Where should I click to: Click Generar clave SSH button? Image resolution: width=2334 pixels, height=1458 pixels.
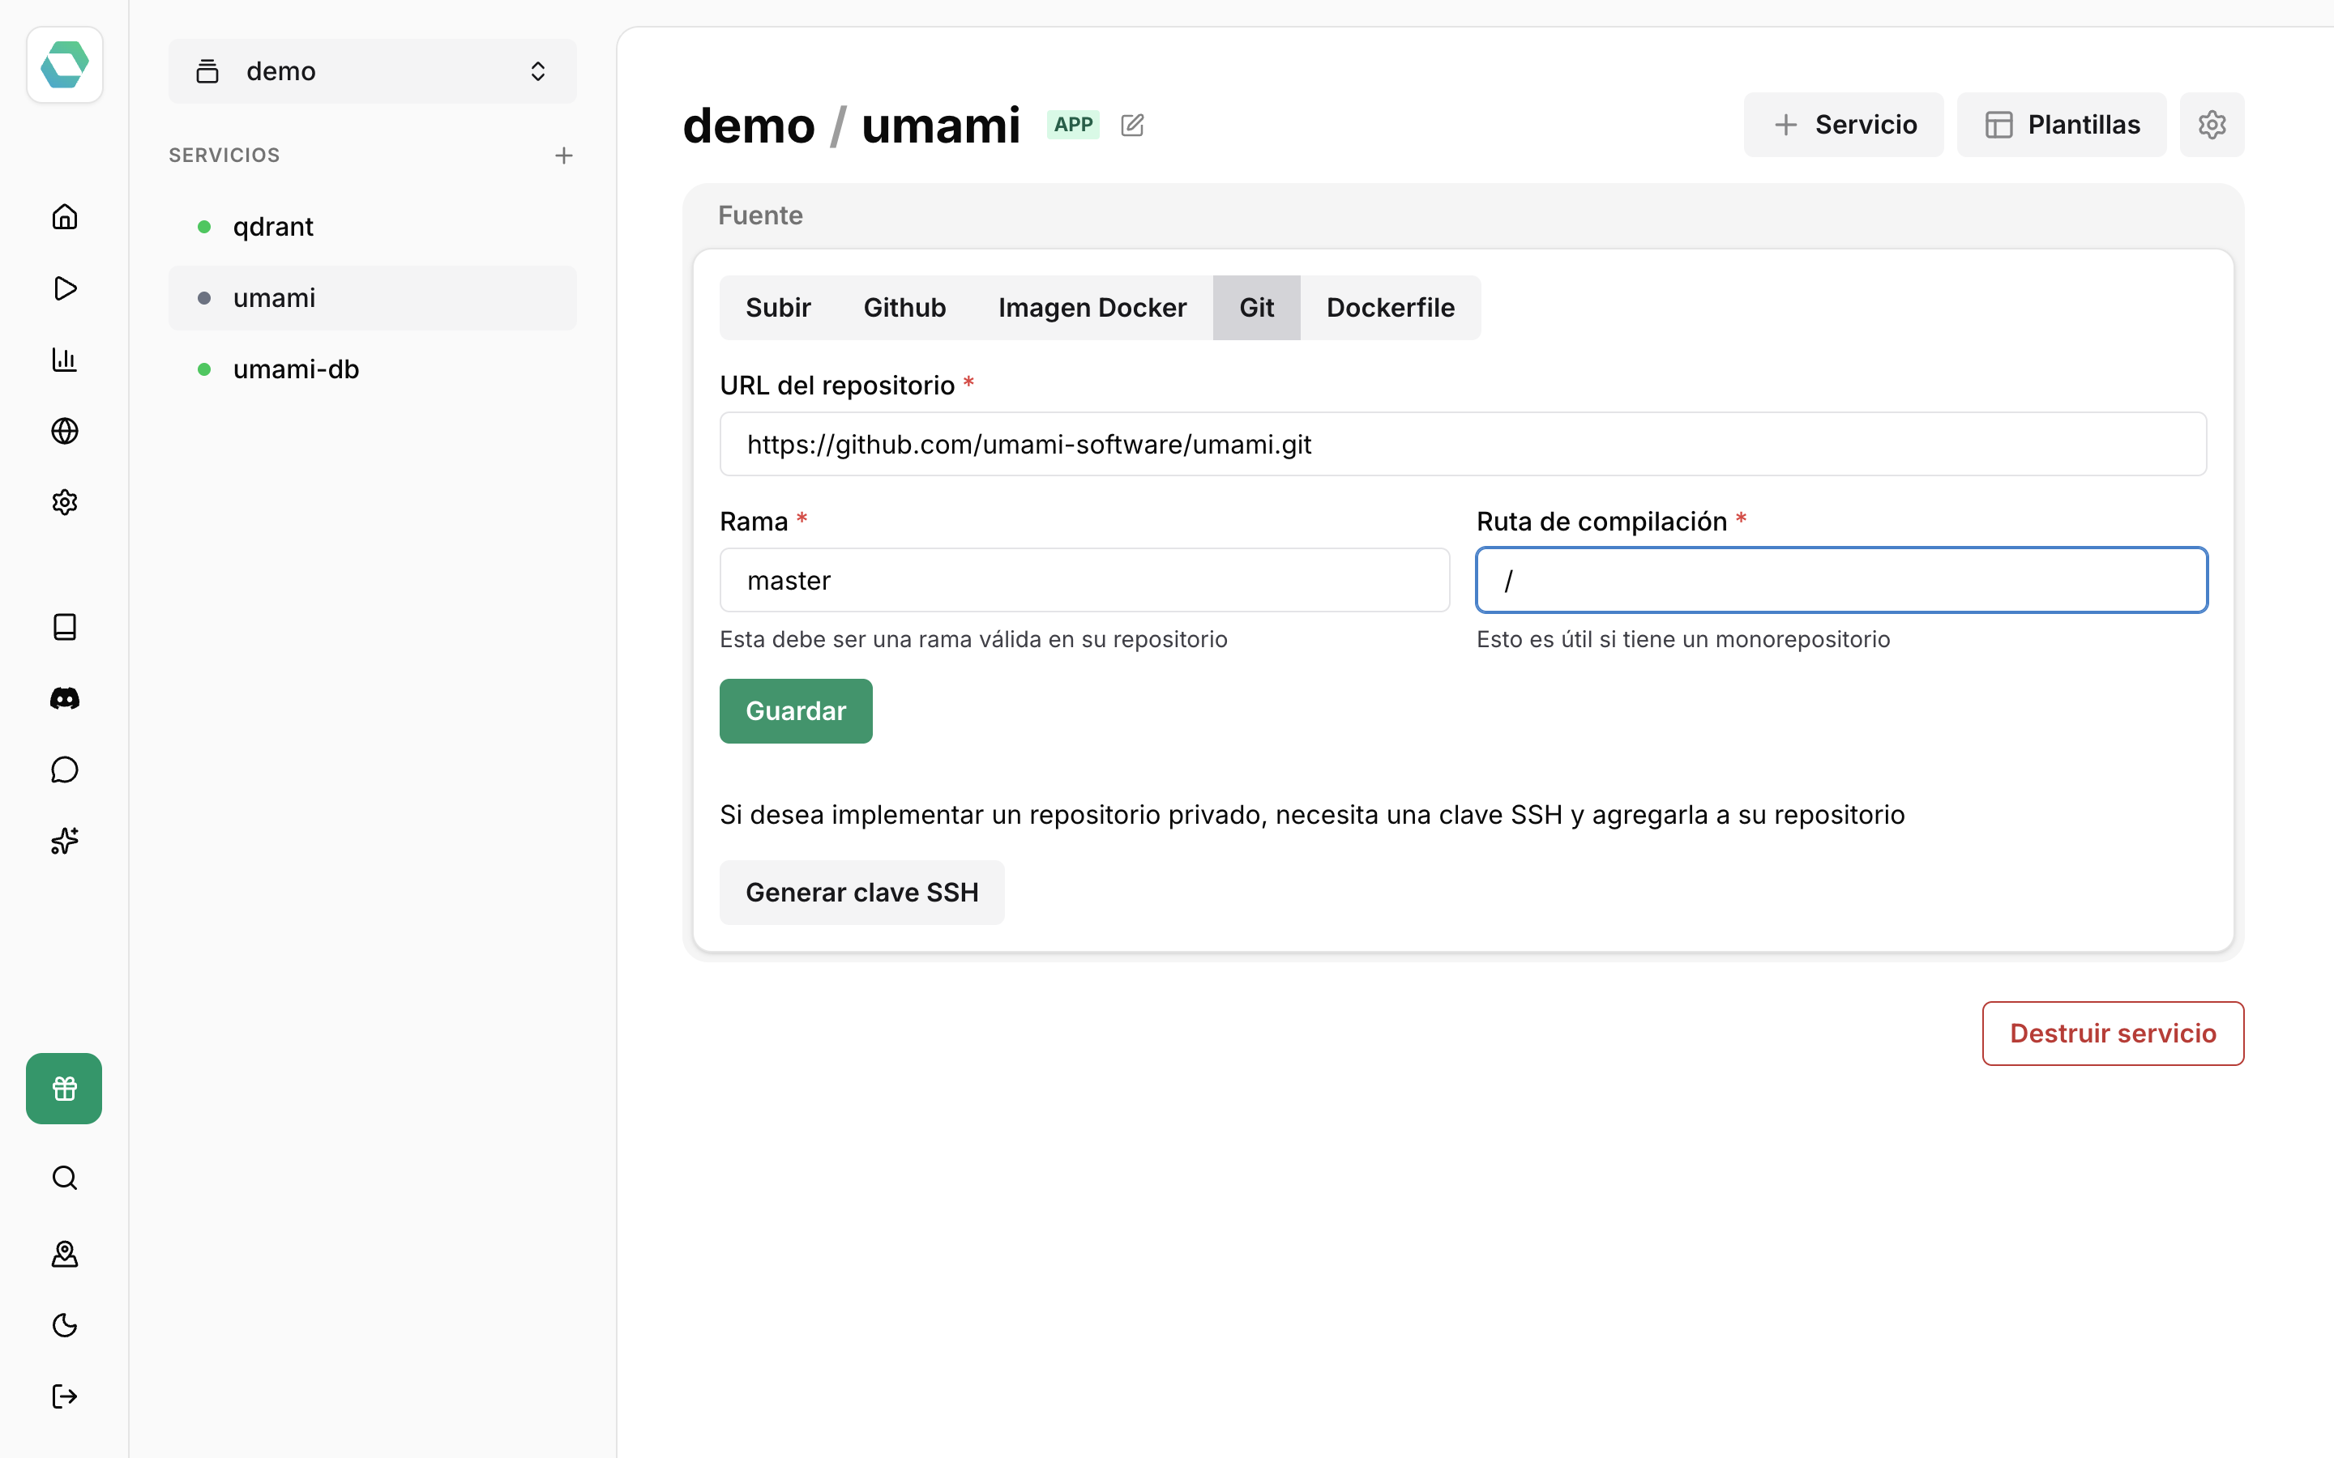pos(862,893)
